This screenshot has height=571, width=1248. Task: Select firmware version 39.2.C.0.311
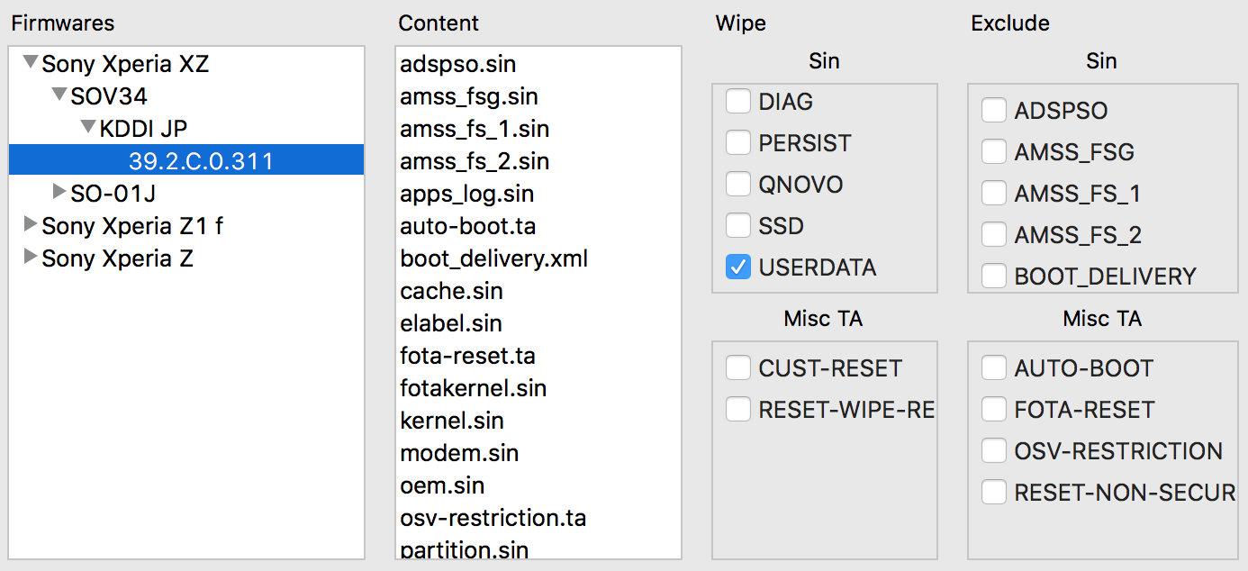tap(201, 160)
